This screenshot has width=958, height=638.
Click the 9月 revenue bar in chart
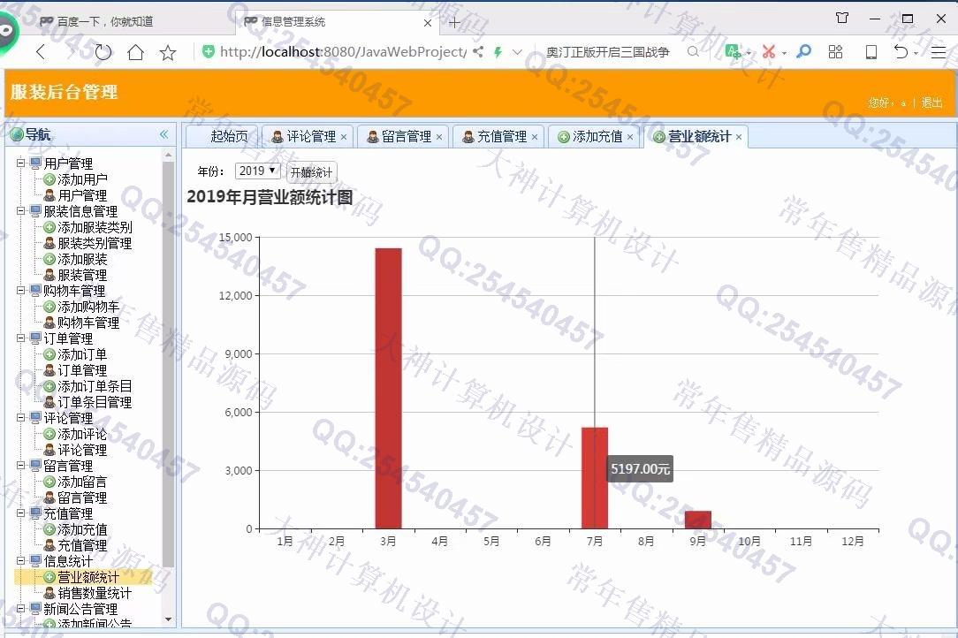coord(697,520)
